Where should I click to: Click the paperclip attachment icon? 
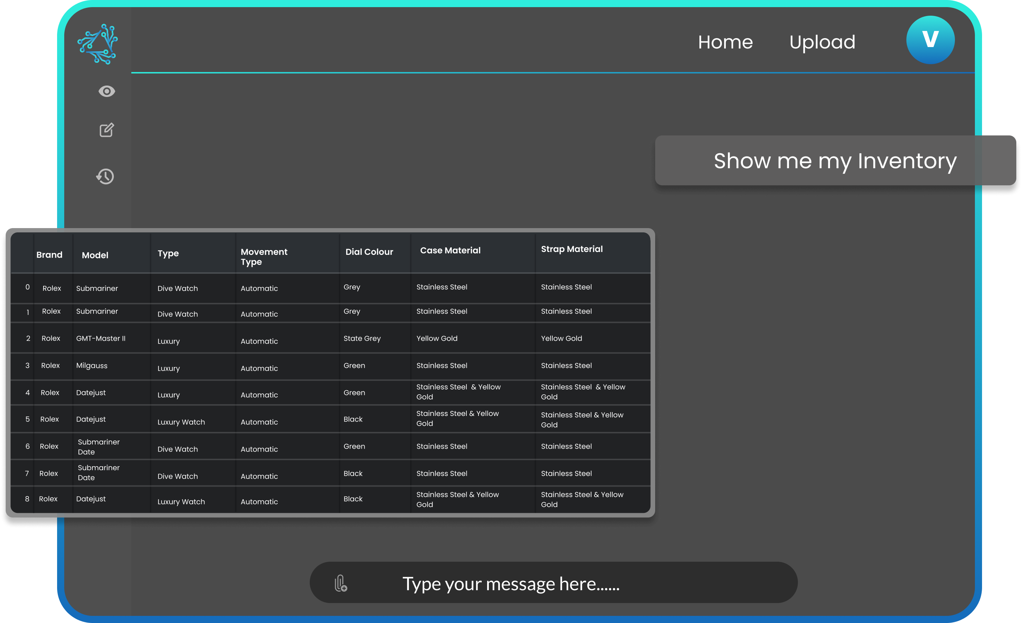(340, 583)
